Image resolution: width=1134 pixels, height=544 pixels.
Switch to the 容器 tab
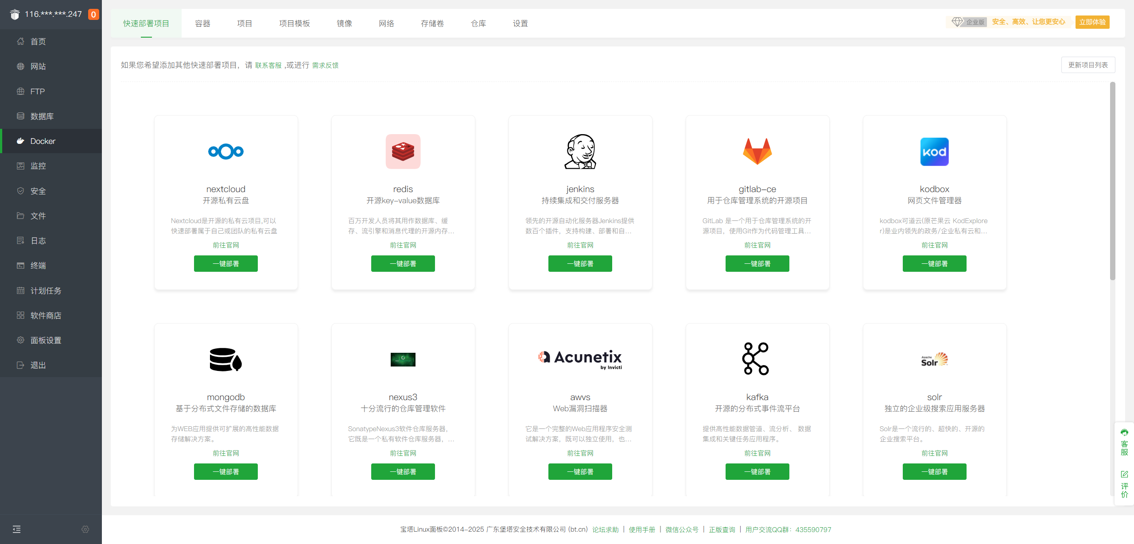click(x=202, y=23)
